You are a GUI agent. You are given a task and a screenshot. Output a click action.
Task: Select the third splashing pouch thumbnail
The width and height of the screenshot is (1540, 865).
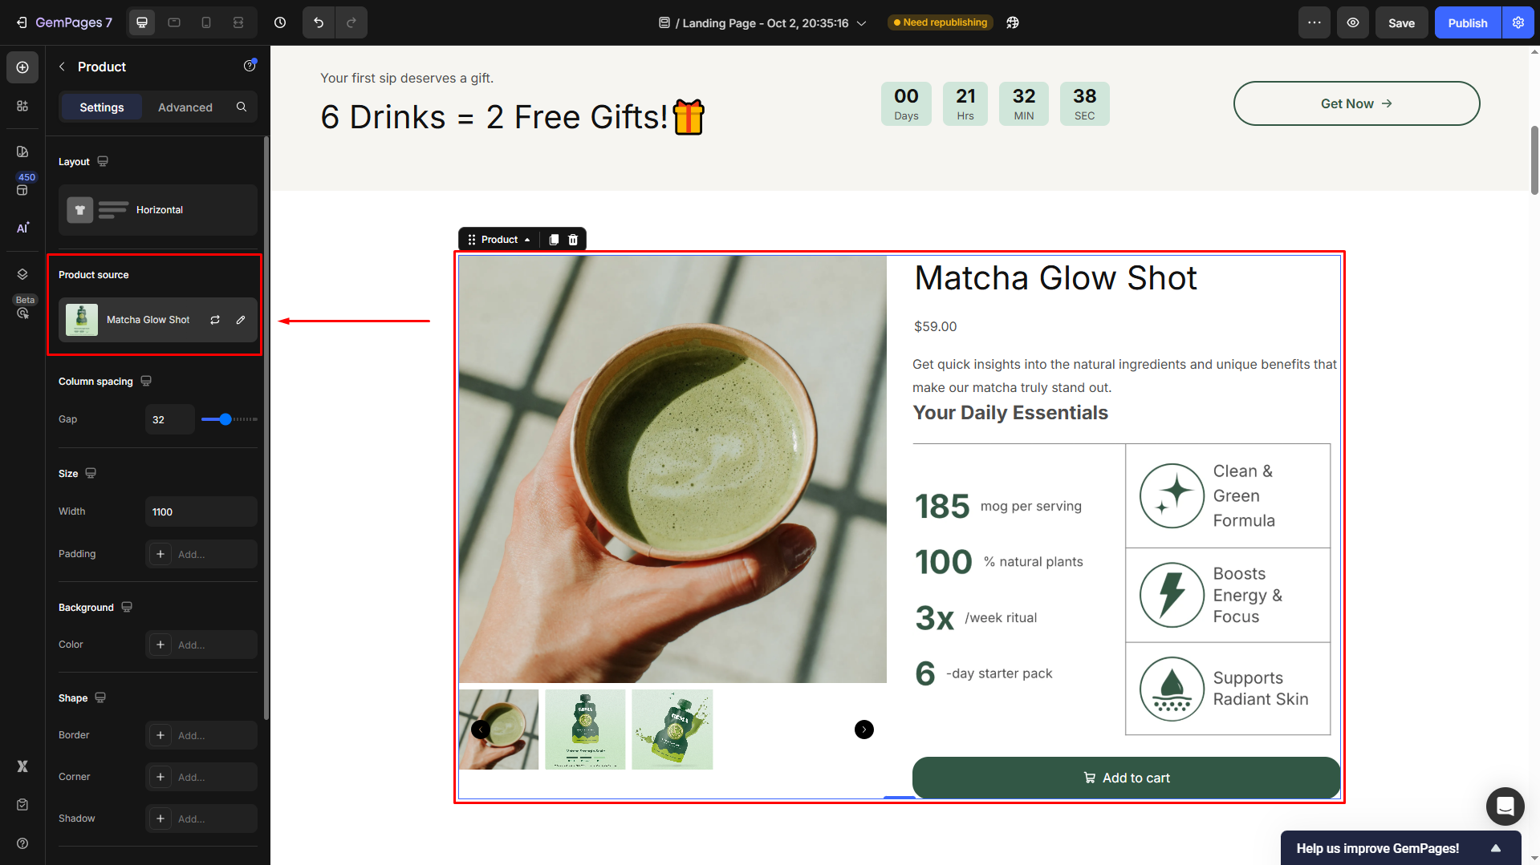(x=672, y=730)
